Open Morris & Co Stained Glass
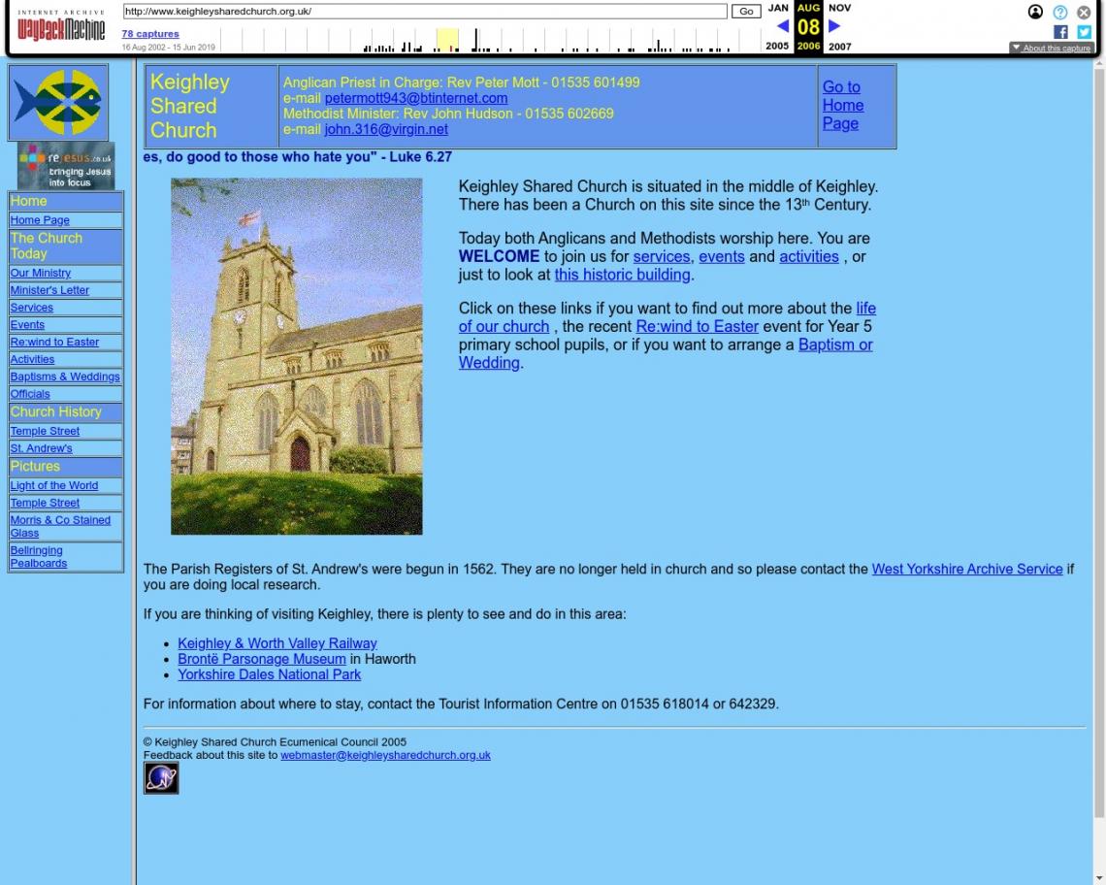1106x885 pixels. [x=60, y=527]
